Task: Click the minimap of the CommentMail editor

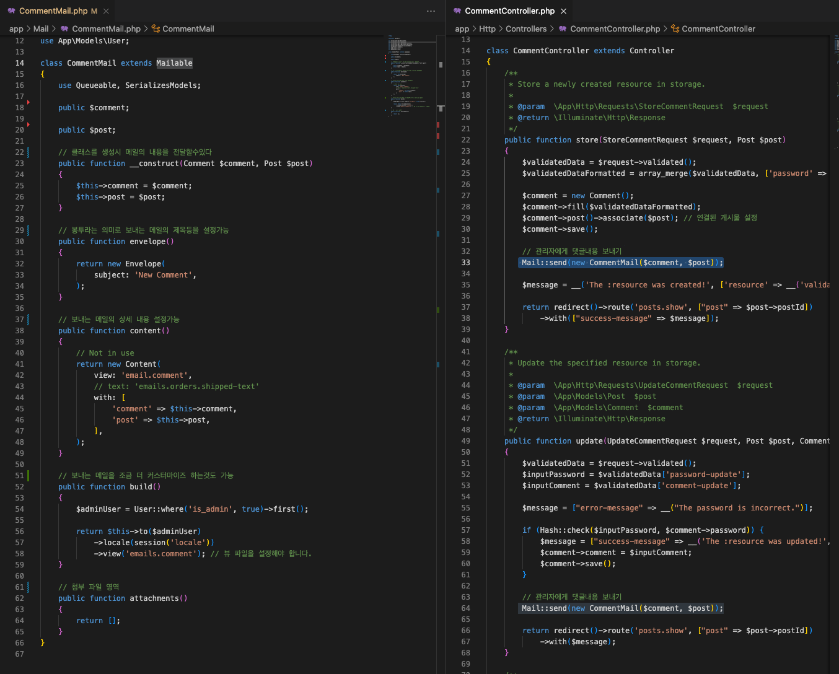Action: (x=411, y=76)
